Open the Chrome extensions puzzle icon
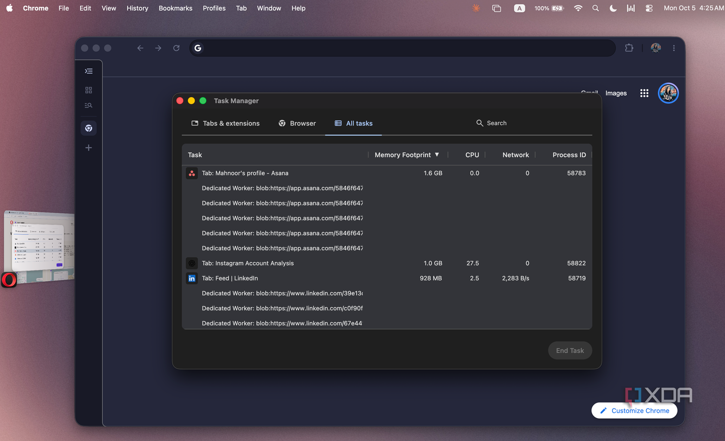 point(629,48)
